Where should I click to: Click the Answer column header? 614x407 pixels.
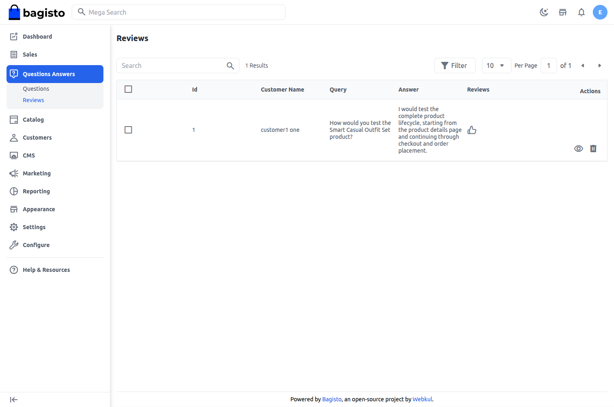point(408,90)
